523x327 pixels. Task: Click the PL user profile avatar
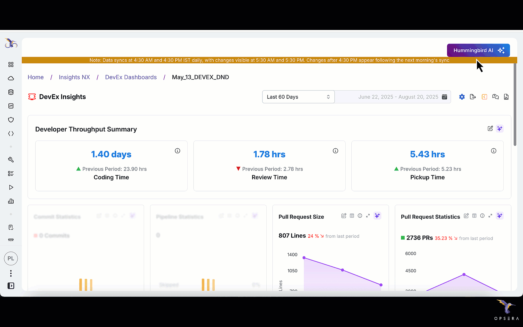(11, 259)
